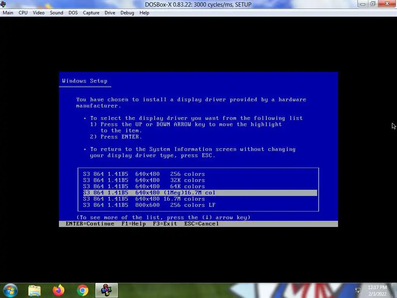Viewport: 397px width, 298px height.
Task: Close the DOSBox-X window
Action: pyautogui.click(x=387, y=4)
